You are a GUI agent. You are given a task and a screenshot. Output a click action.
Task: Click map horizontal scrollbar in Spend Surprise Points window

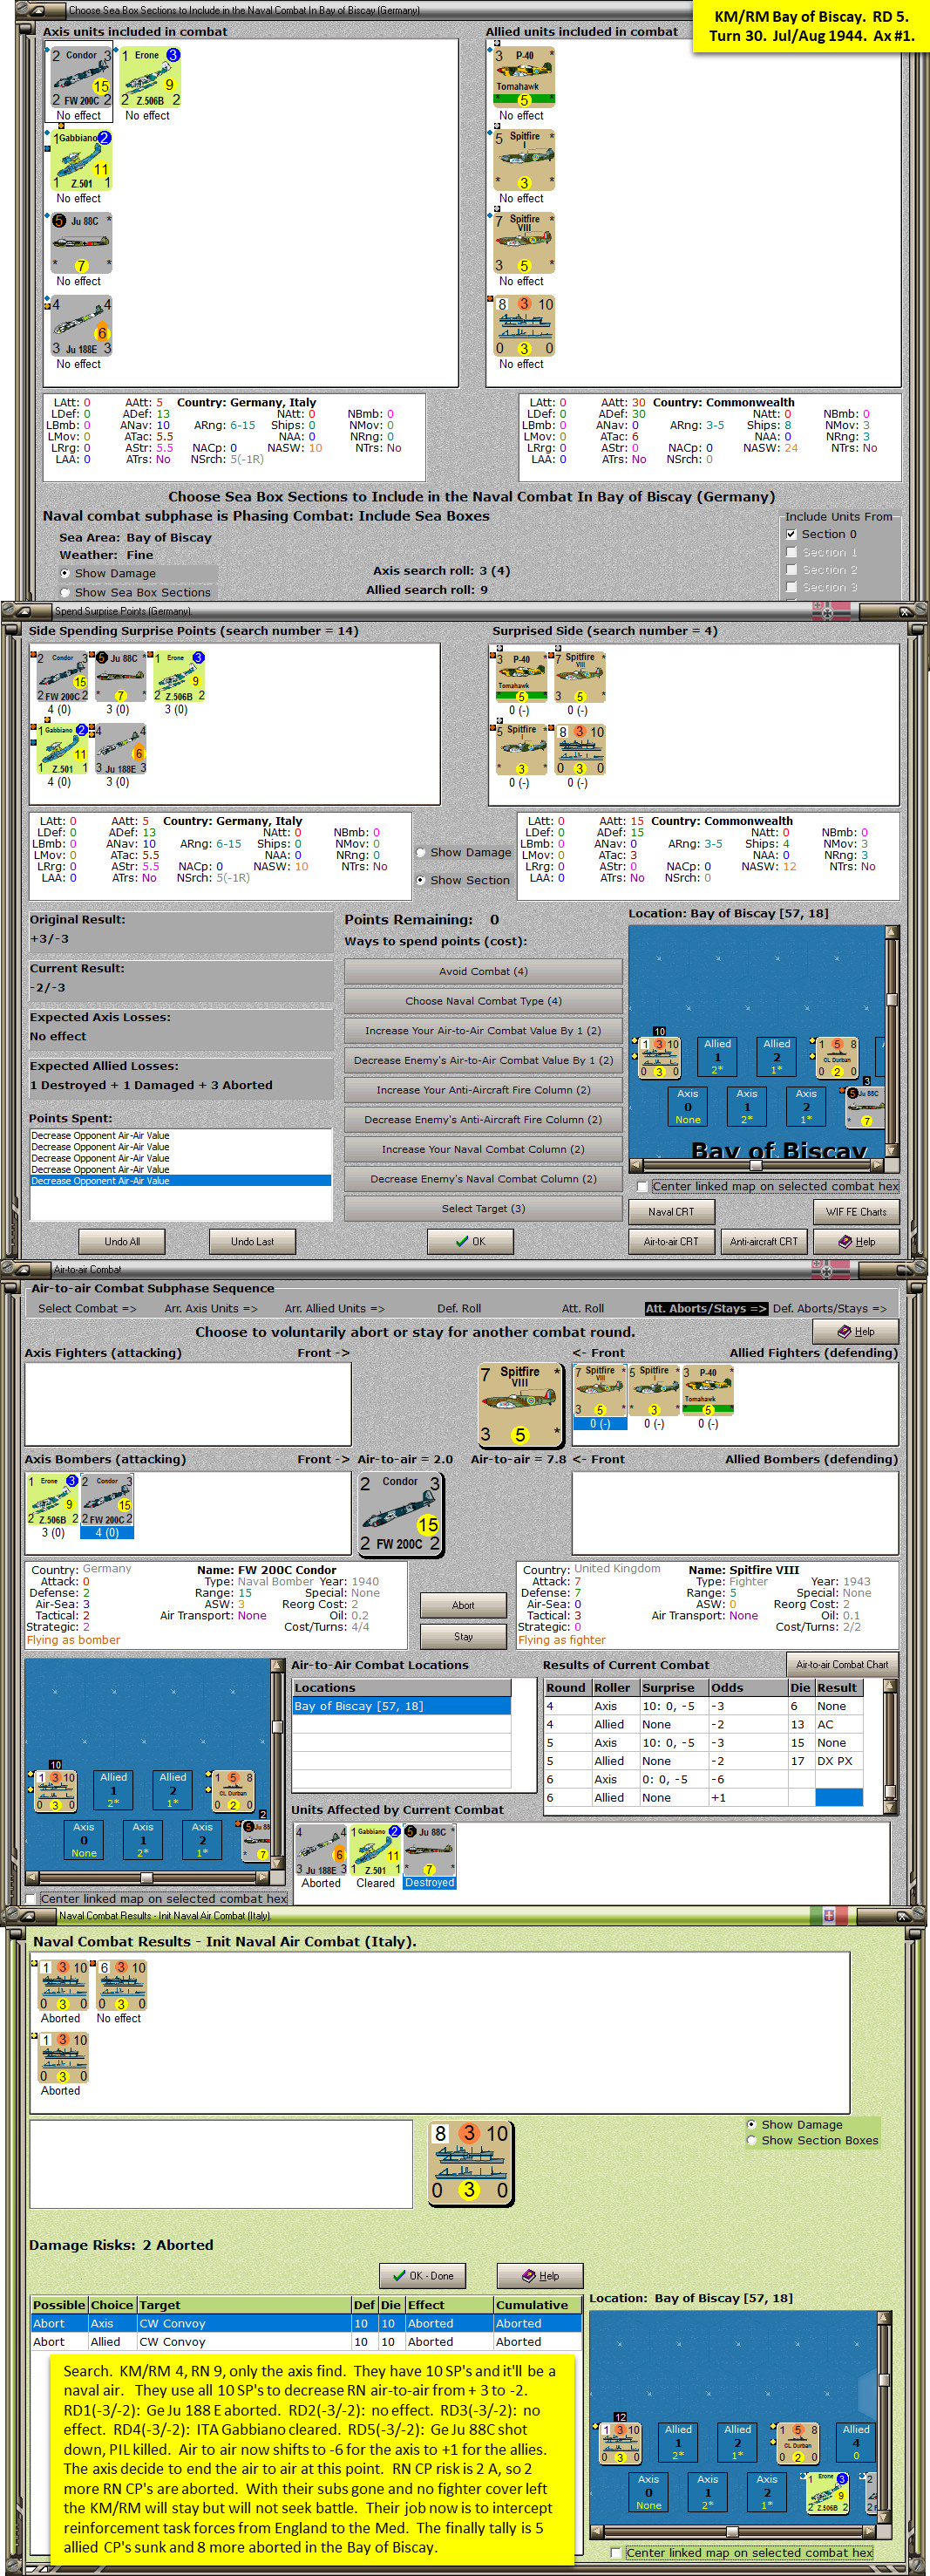tap(757, 1165)
